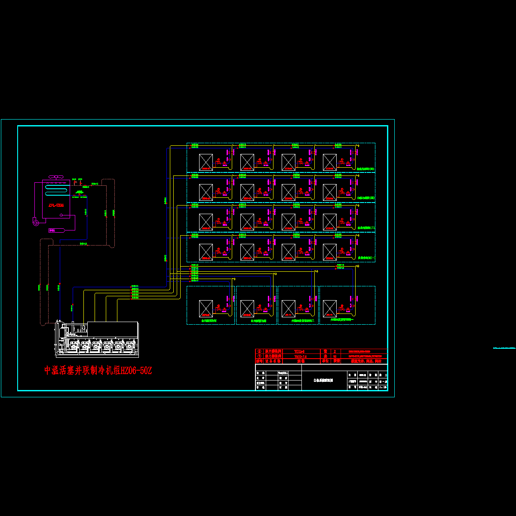
Task: Select the ZFL-1336 condenser unit label
Action: coord(56,206)
